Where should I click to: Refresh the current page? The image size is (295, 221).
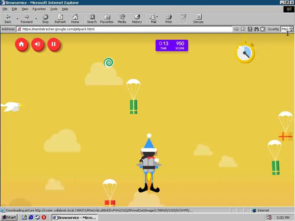click(60, 19)
